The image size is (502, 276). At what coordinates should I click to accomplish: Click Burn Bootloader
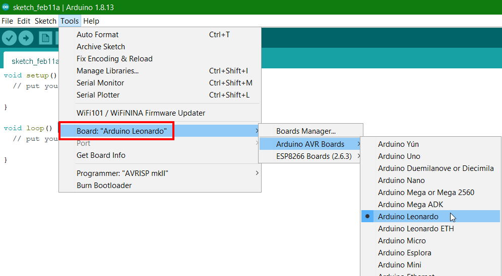tap(104, 186)
